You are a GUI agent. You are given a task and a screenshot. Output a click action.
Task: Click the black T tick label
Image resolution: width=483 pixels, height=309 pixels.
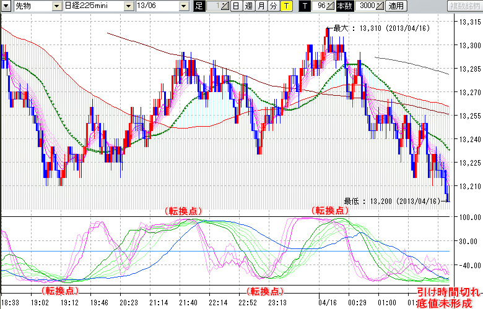tap(305, 6)
